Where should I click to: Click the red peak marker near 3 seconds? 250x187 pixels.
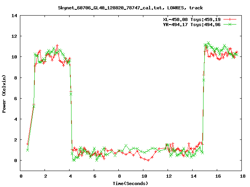(57, 46)
